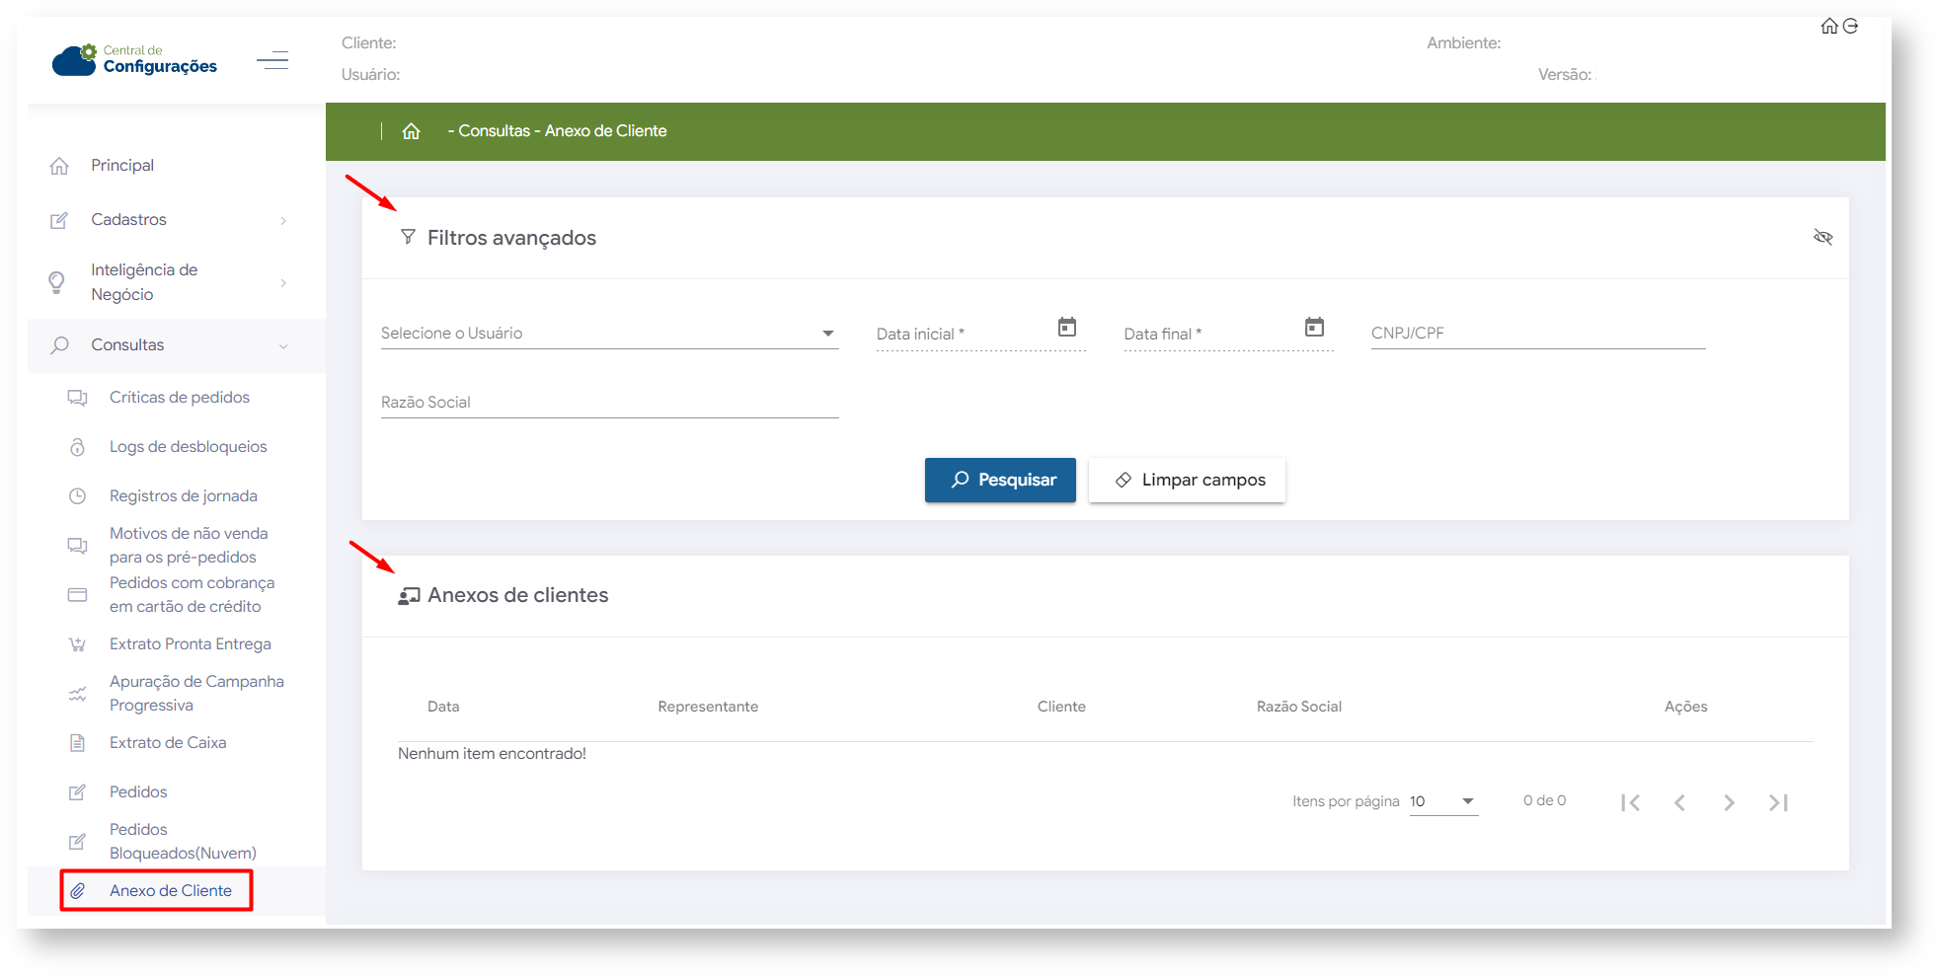Open Extrato de Caixa in the sidebar
The height and width of the screenshot is (976, 1939).
tap(168, 743)
